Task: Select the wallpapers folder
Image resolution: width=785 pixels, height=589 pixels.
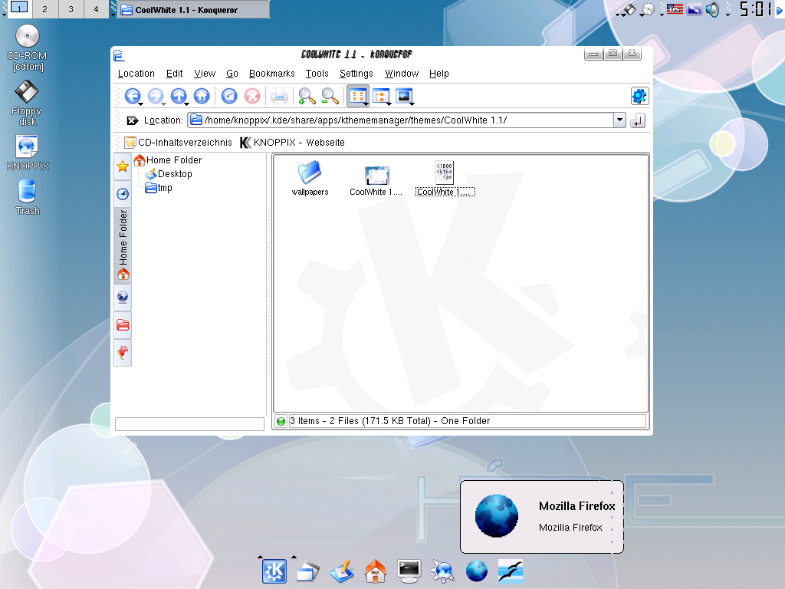Action: point(310,178)
